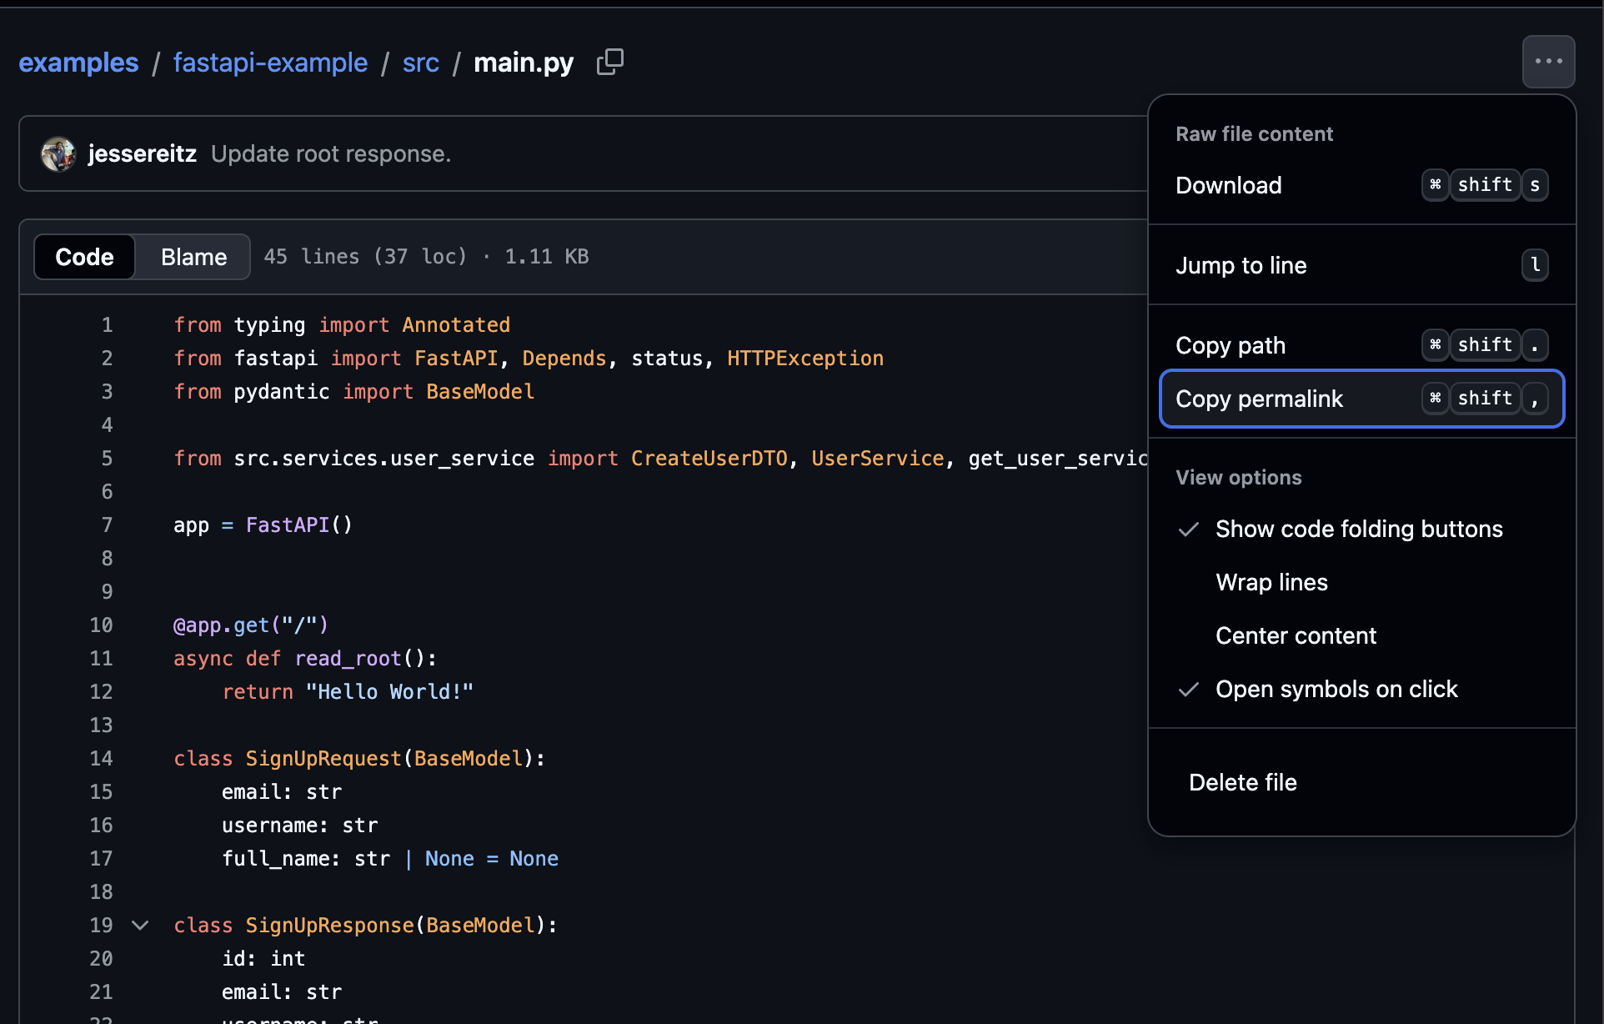Image resolution: width=1604 pixels, height=1024 pixels.
Task: Click the jessereitz username
Action: pos(143,153)
